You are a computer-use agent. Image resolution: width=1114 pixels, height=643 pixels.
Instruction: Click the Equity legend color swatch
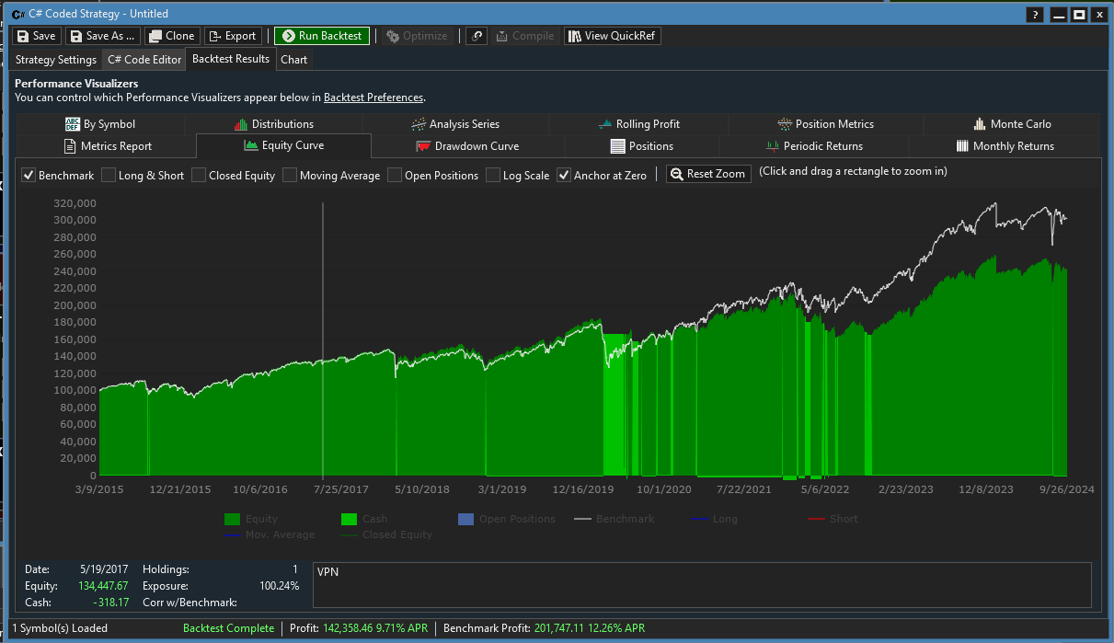tap(233, 519)
